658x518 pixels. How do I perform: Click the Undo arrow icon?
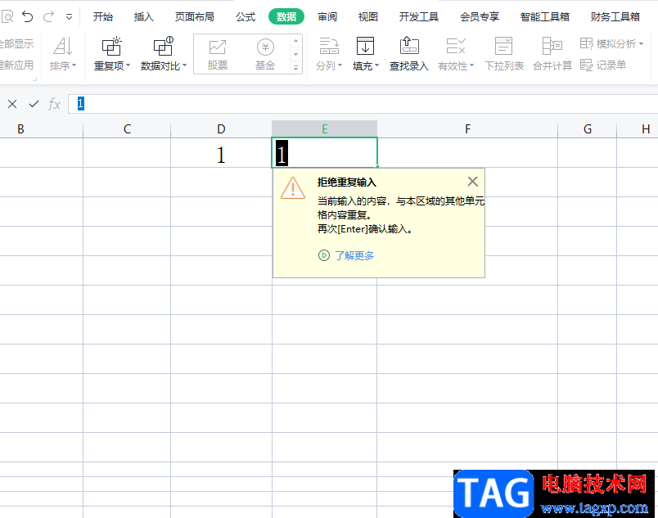click(28, 17)
